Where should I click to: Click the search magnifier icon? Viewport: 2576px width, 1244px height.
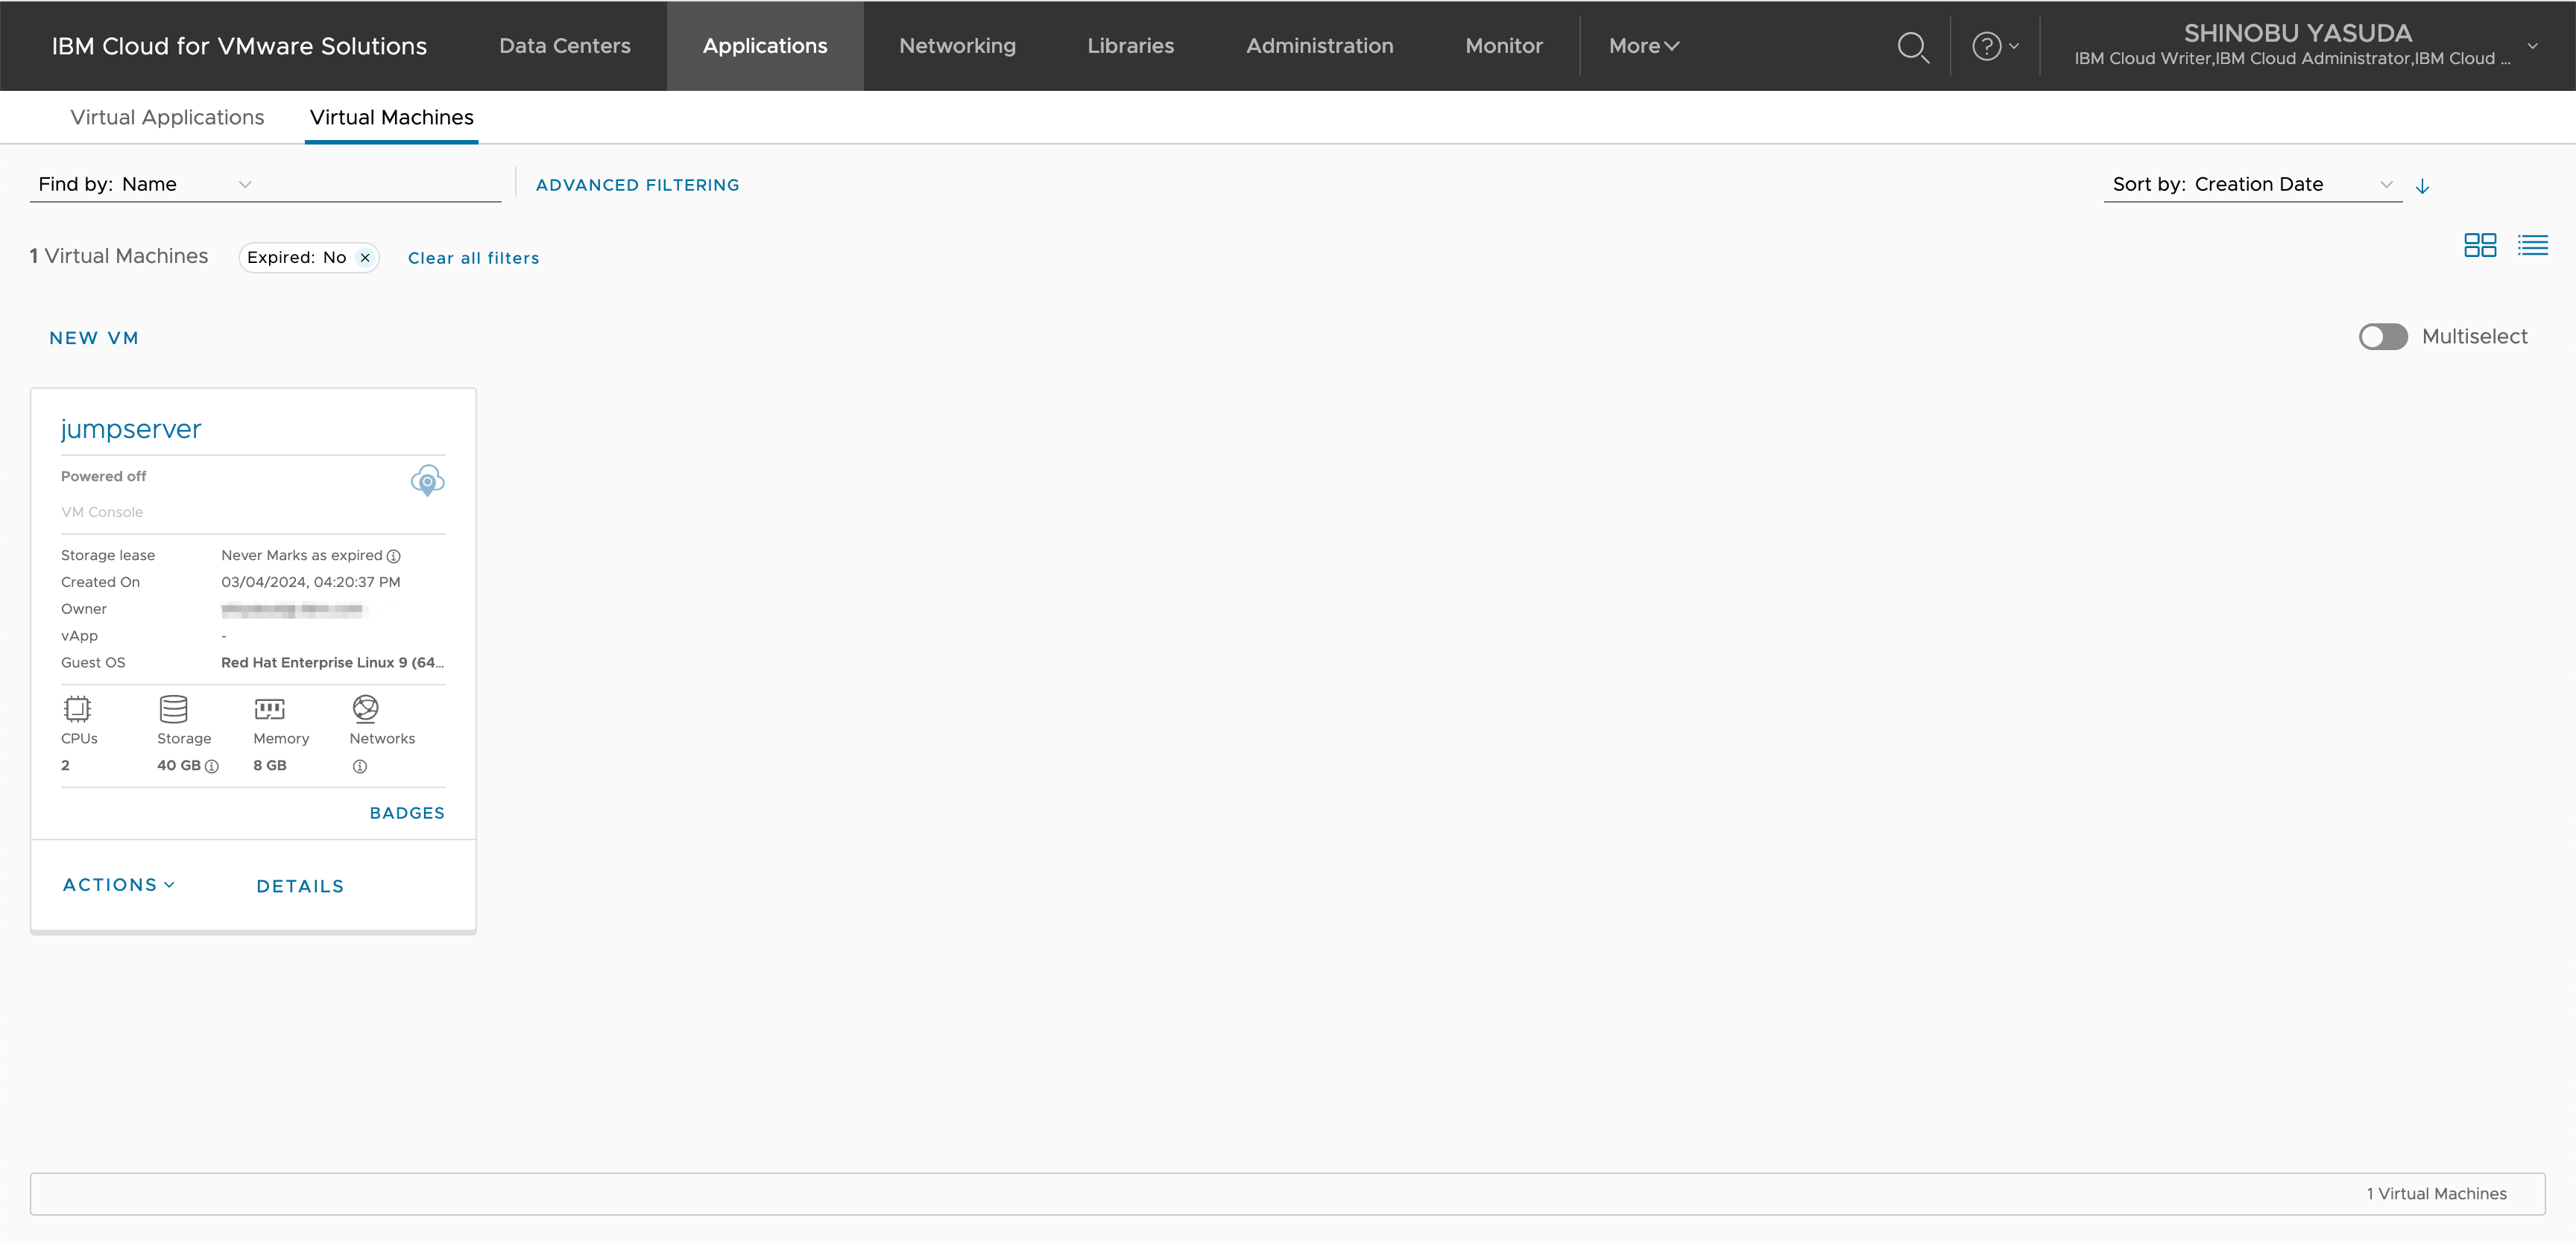tap(1912, 47)
